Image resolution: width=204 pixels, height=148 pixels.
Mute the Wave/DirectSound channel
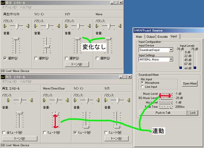[45, 132]
